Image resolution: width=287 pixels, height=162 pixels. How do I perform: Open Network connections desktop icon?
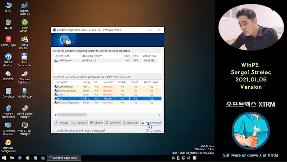coord(8,112)
